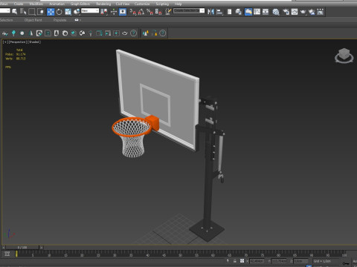357x267 pixels.
Task: Click the first teal populate flow icon
Action: (x=5, y=33)
